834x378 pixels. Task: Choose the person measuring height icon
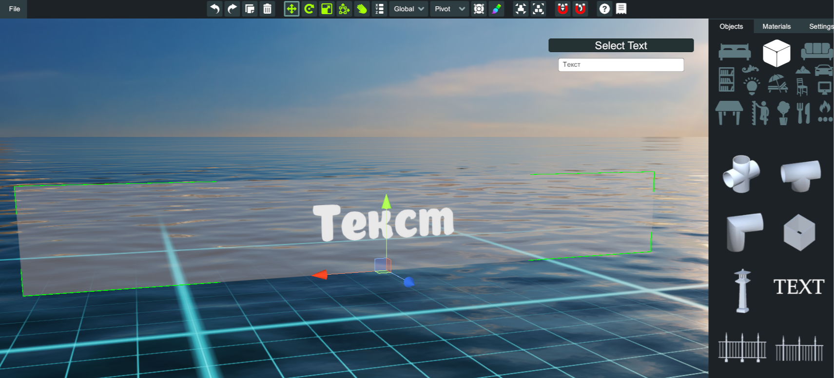pyautogui.click(x=760, y=113)
